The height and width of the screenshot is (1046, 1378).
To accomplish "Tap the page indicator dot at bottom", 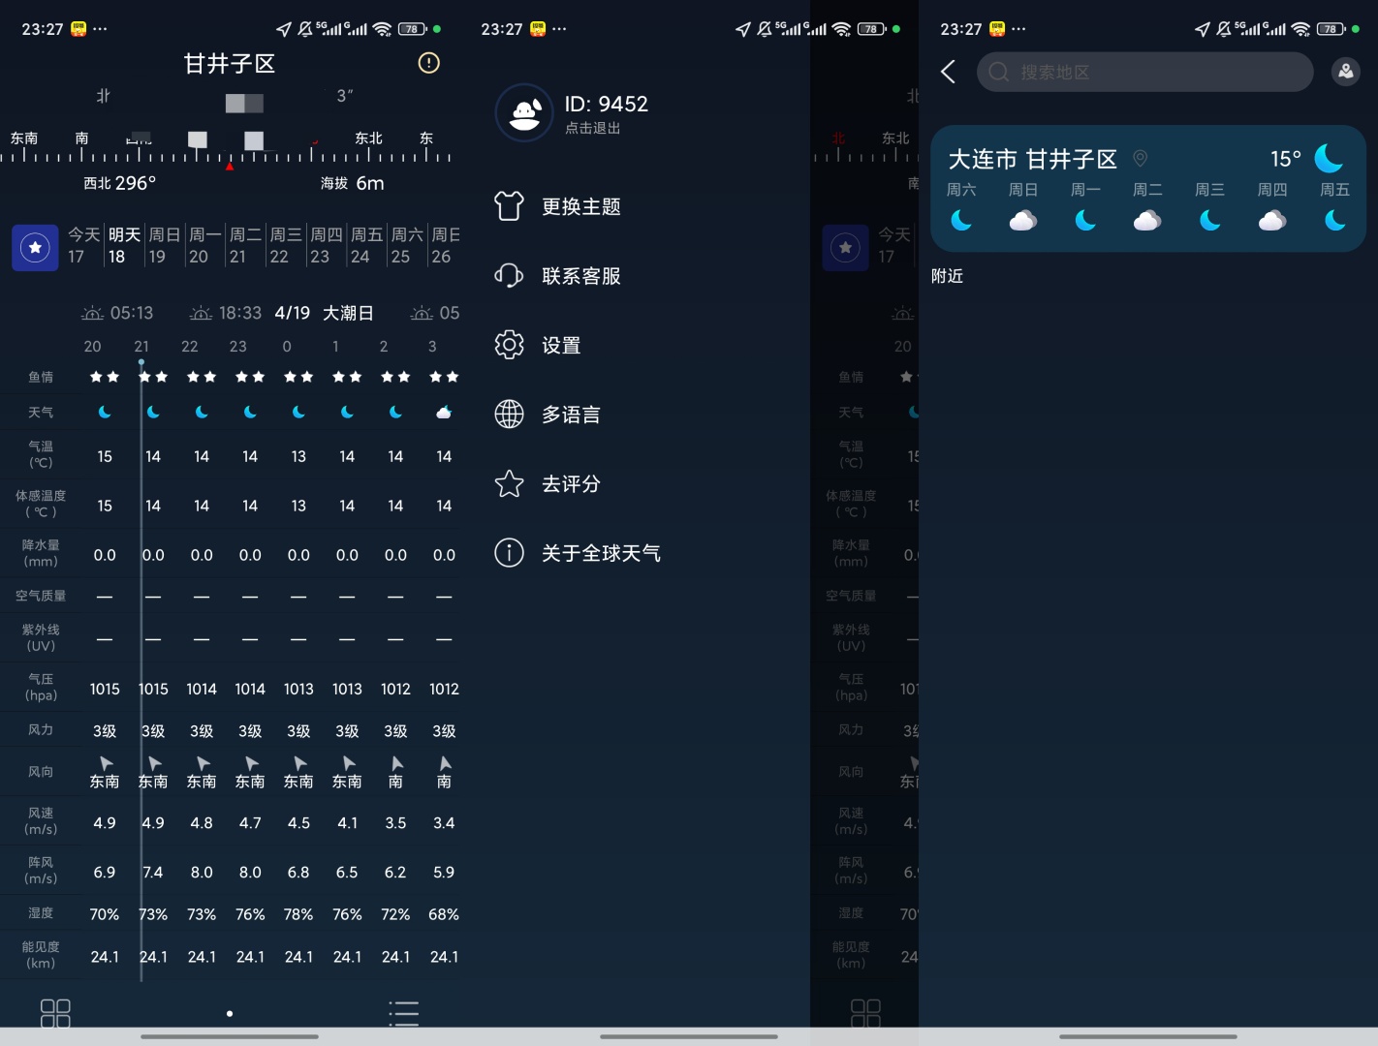I will pyautogui.click(x=230, y=1014).
